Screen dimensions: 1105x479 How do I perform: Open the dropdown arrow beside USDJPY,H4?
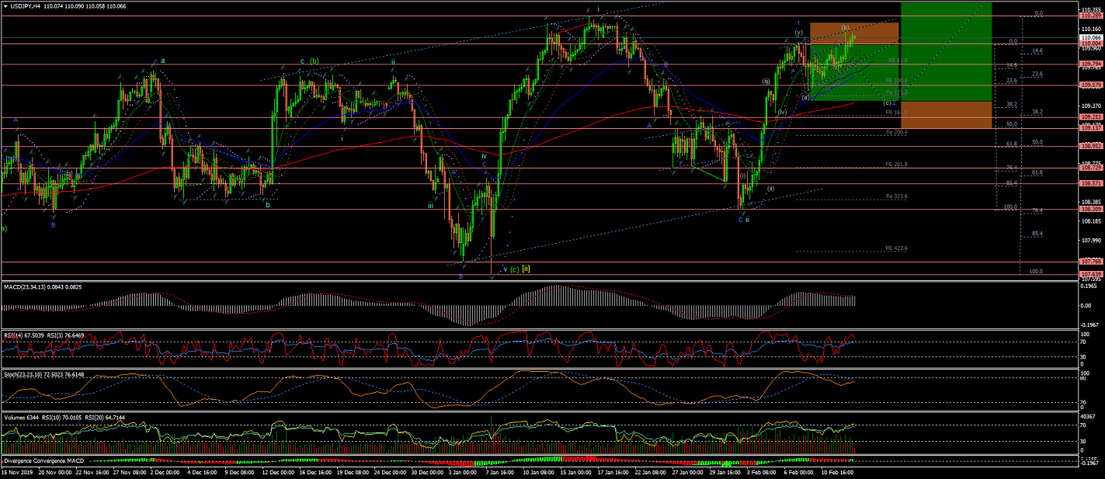[5, 5]
